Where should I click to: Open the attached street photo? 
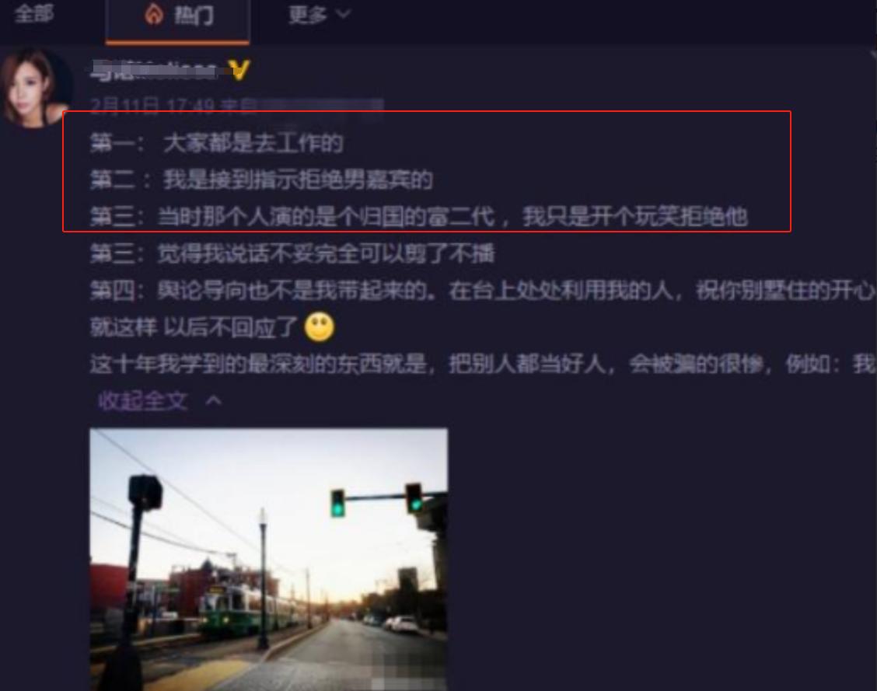tap(268, 559)
